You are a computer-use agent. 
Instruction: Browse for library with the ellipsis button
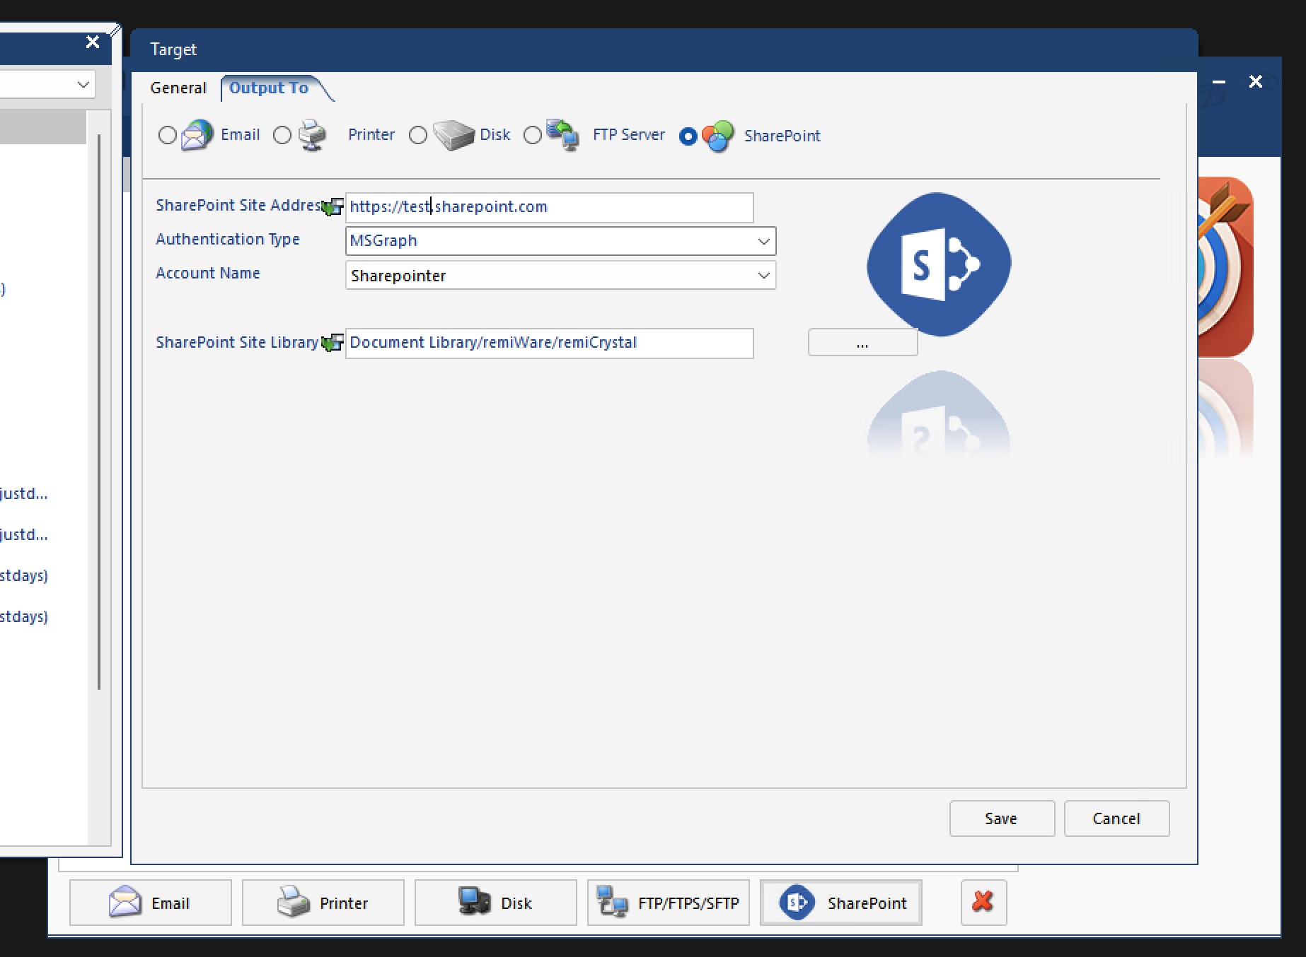click(862, 343)
